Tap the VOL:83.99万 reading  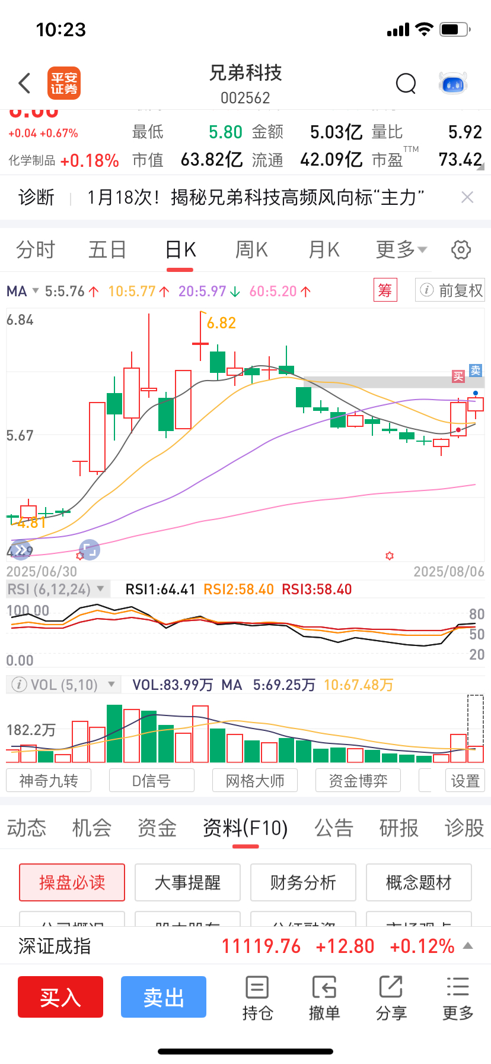(173, 685)
